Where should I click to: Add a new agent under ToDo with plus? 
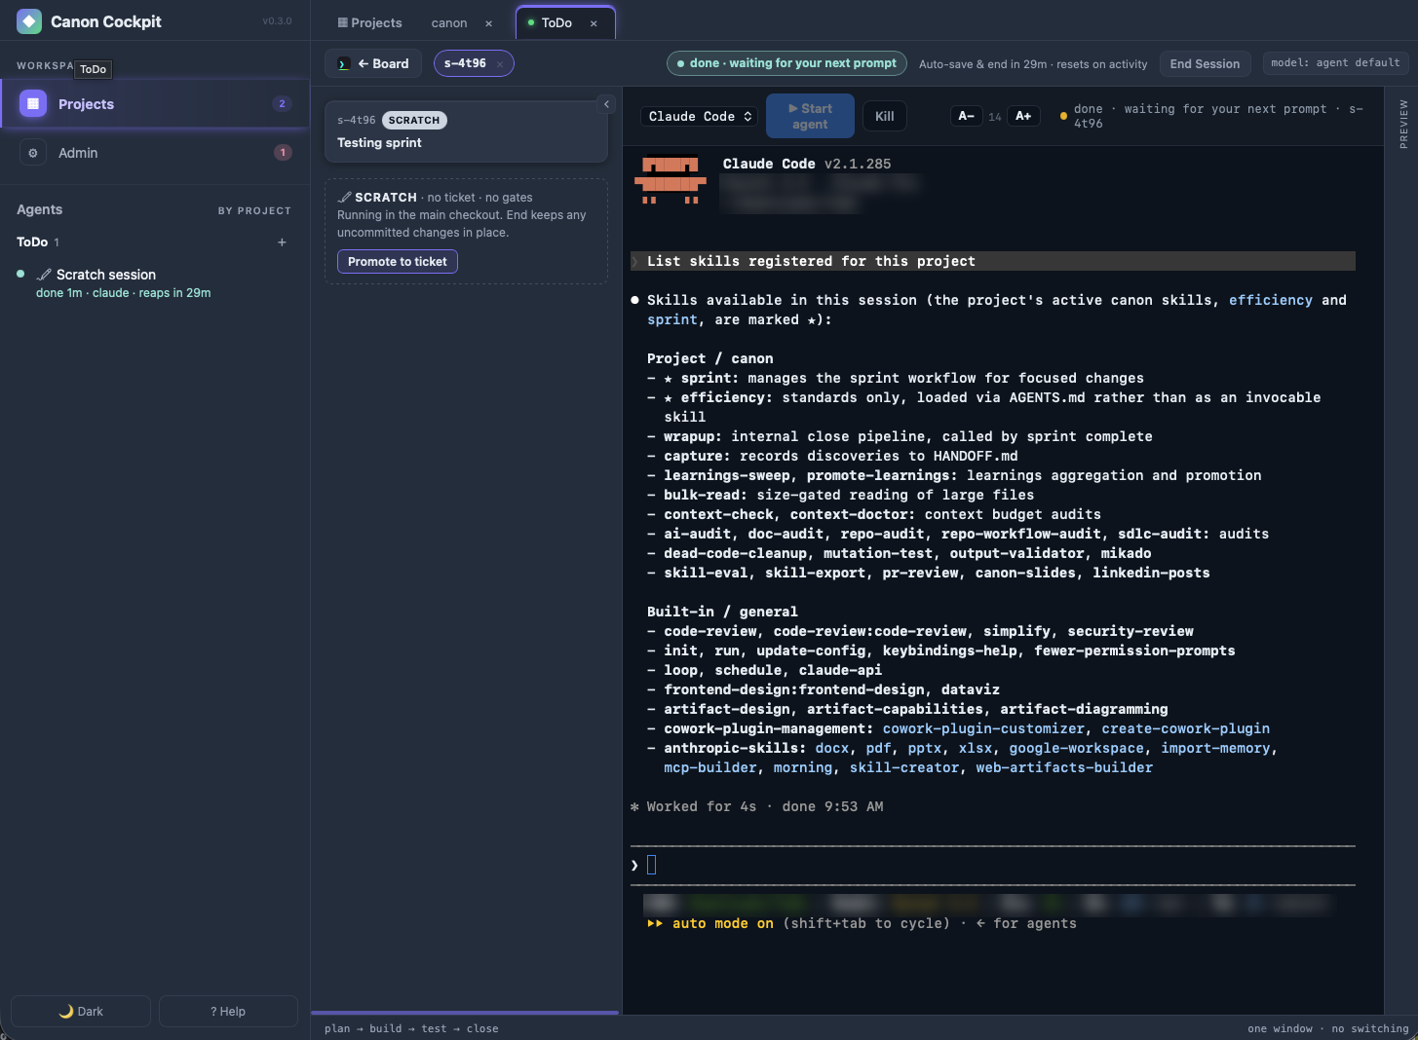click(282, 242)
